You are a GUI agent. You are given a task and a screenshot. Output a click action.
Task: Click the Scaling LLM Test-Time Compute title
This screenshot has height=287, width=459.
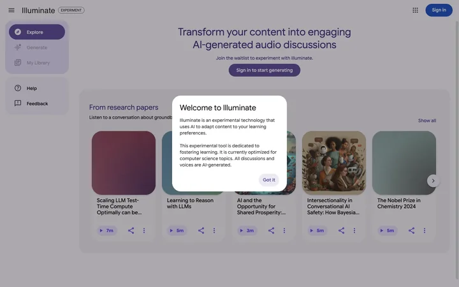[x=119, y=207]
